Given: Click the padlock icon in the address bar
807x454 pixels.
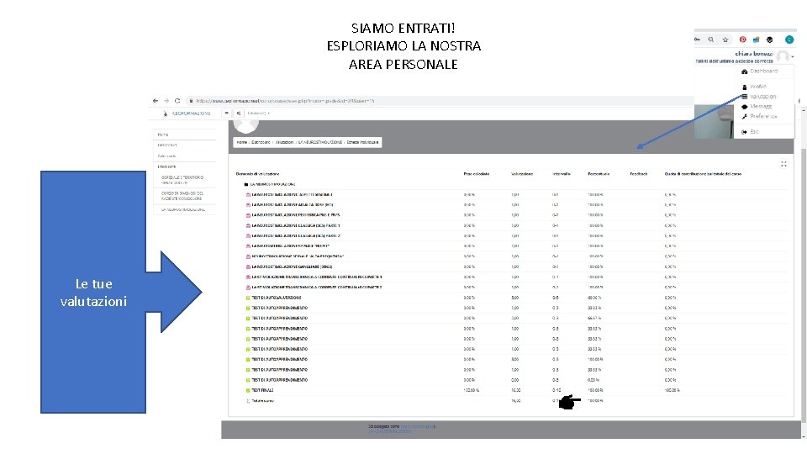Looking at the screenshot, I should 191,101.
